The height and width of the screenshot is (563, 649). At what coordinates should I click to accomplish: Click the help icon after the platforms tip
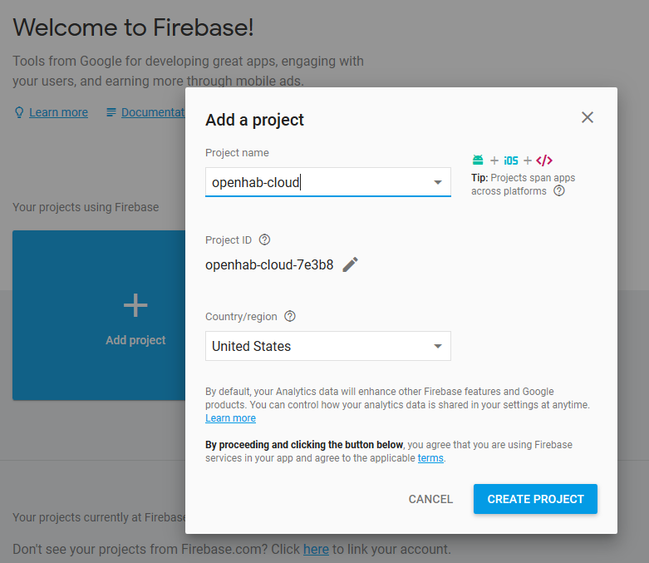(x=559, y=190)
